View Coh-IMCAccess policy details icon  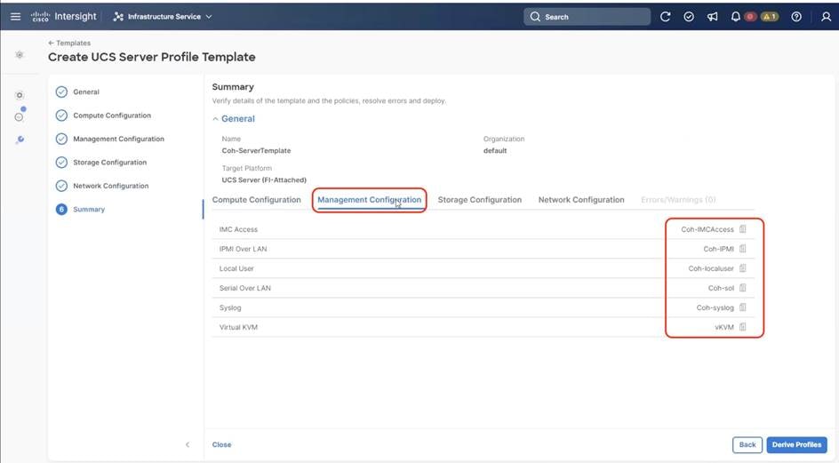[743, 229]
